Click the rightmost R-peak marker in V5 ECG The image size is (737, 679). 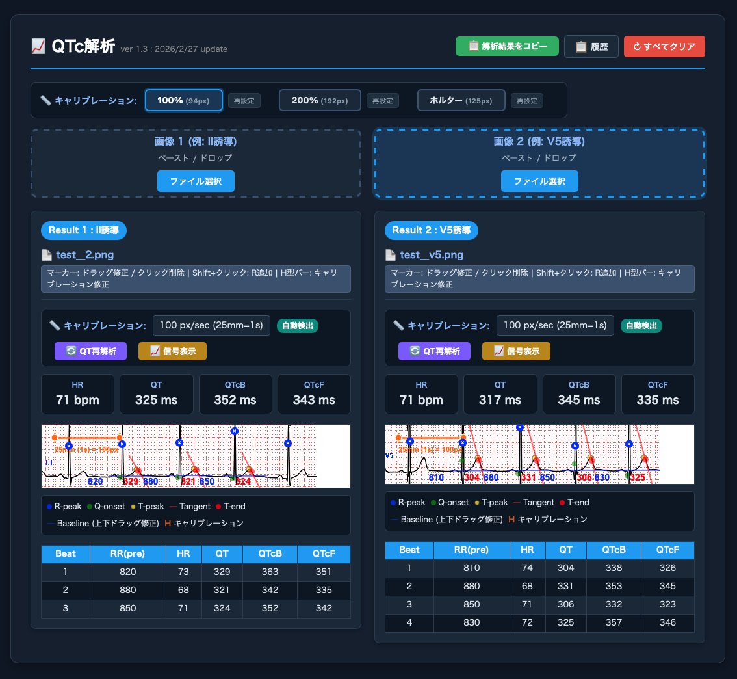pyautogui.click(x=629, y=444)
